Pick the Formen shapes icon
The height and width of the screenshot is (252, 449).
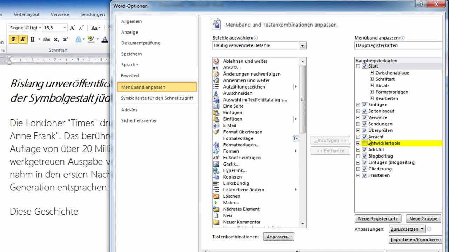pos(216,151)
